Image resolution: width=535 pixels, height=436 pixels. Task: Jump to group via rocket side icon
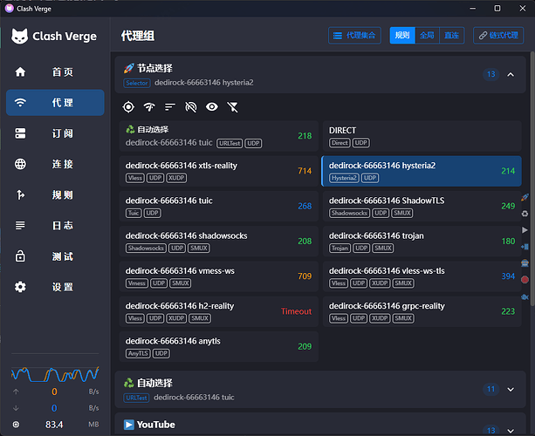click(x=525, y=197)
